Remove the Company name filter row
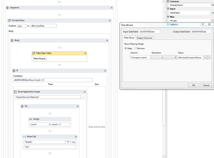Image resolution: width=214 pixels, height=158 pixels. (205, 58)
